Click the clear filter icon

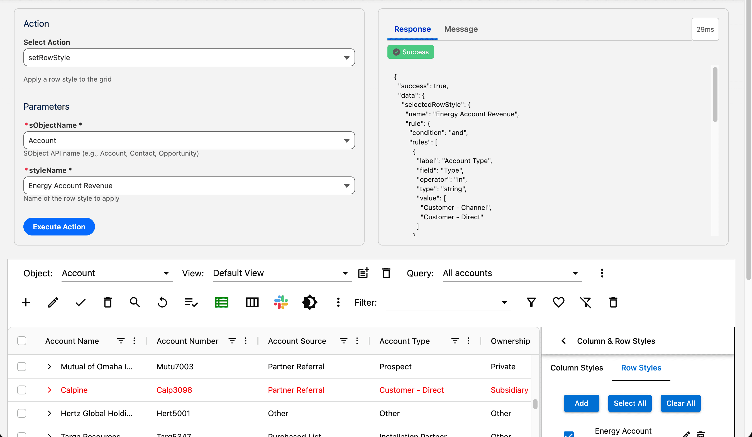[585, 302]
